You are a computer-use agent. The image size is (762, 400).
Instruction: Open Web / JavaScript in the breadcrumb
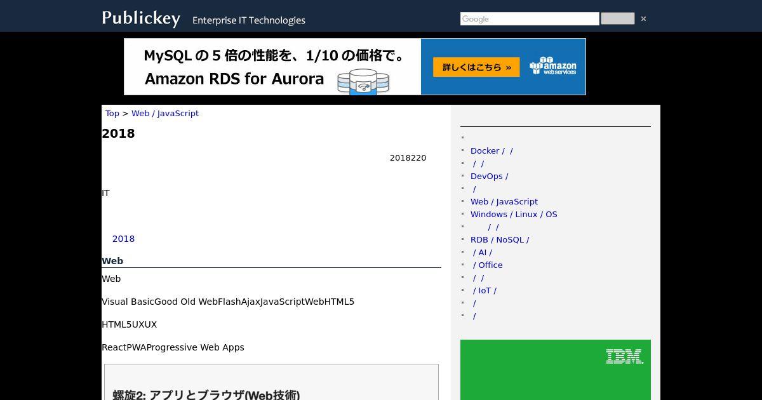165,113
